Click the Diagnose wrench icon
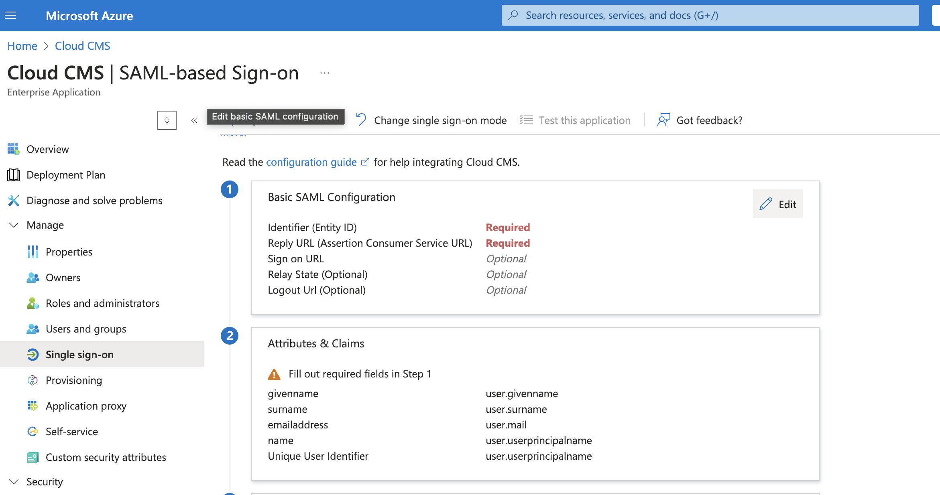Image resolution: width=940 pixels, height=495 pixels. [13, 201]
